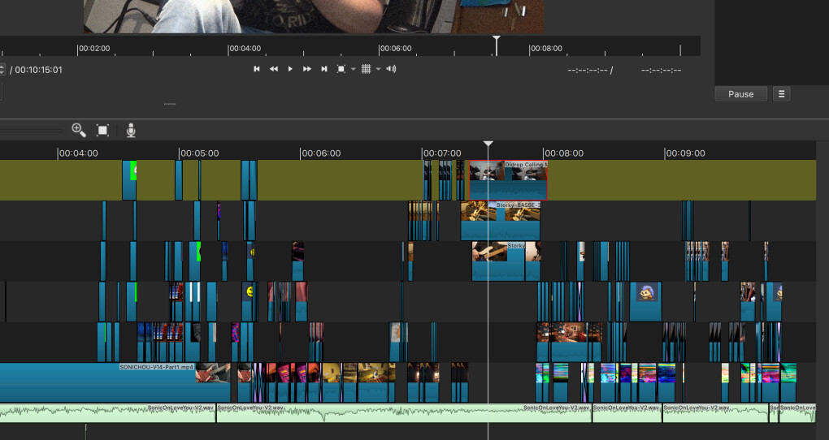Click the Pause button in the panel
The height and width of the screenshot is (440, 829).
coord(740,94)
